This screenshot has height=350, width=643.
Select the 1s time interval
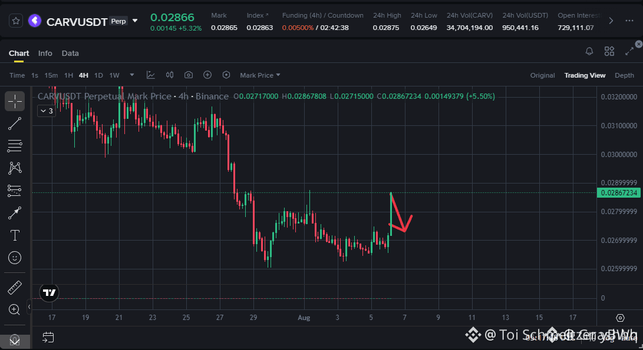35,75
